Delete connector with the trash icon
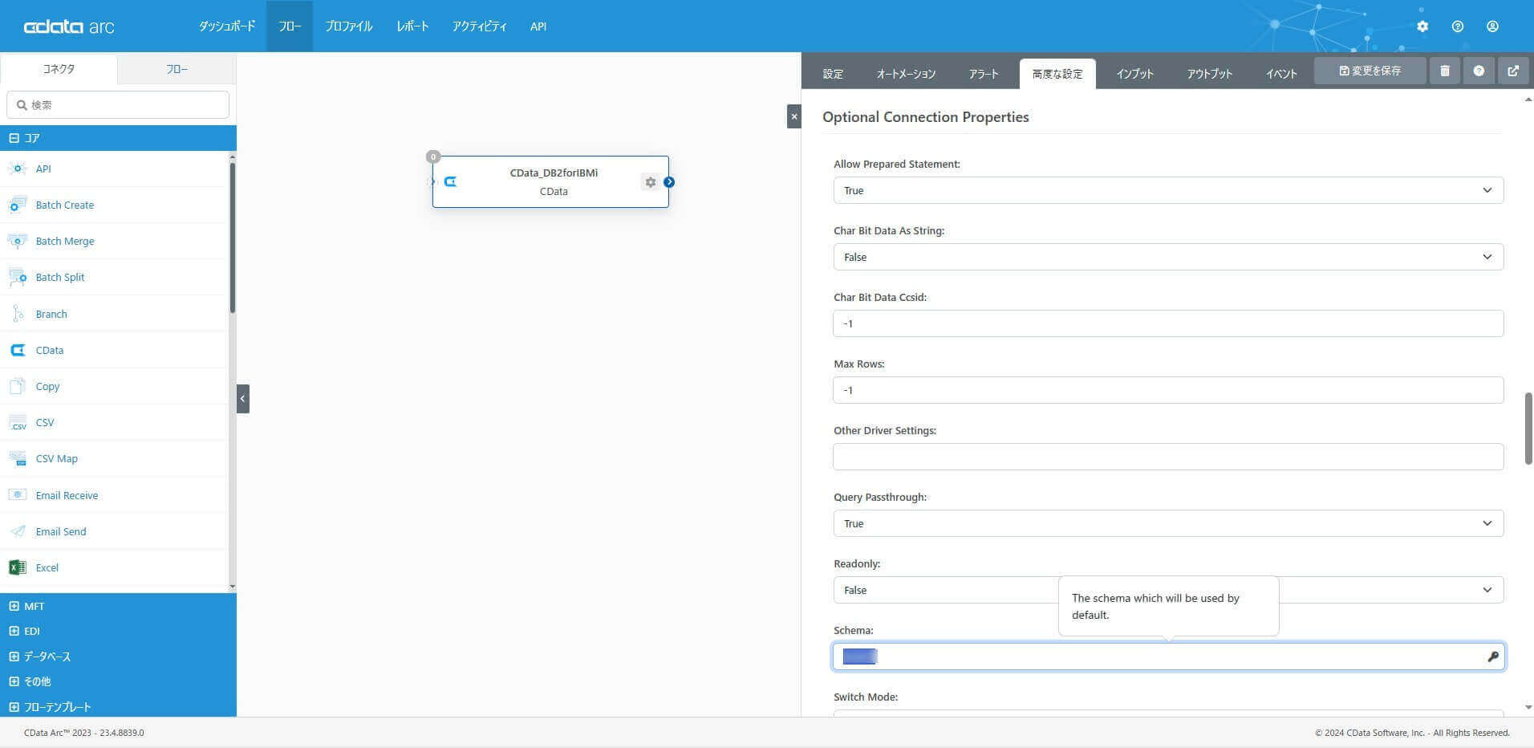 pos(1444,71)
